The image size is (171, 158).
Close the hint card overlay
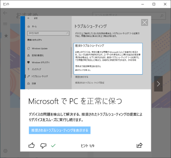click(x=144, y=22)
